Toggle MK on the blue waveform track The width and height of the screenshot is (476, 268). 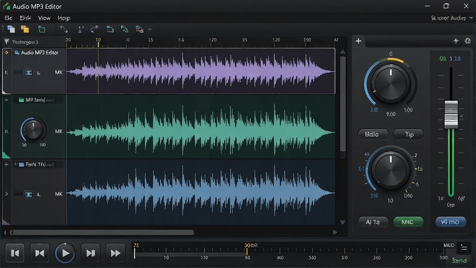pos(59,194)
